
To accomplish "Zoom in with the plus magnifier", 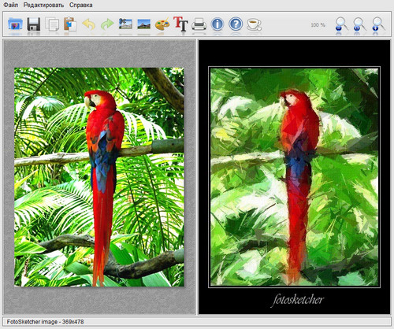I will coord(378,24).
